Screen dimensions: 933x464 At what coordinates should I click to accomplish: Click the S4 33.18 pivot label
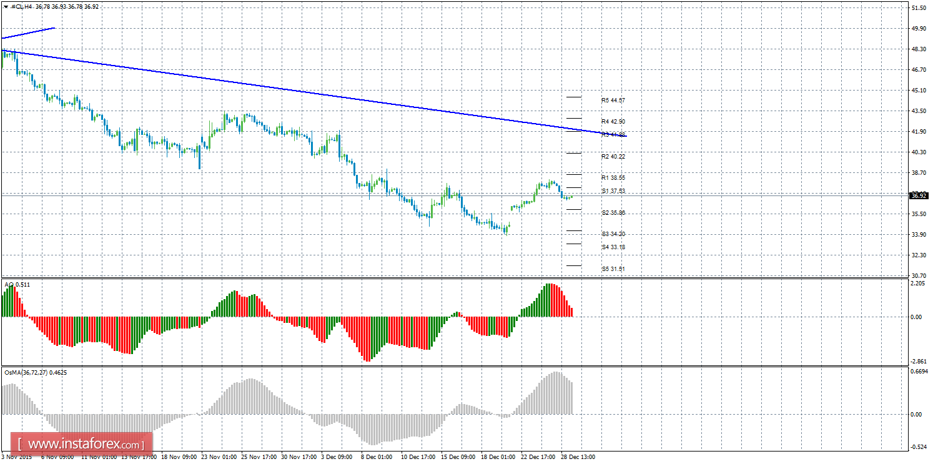click(x=613, y=247)
